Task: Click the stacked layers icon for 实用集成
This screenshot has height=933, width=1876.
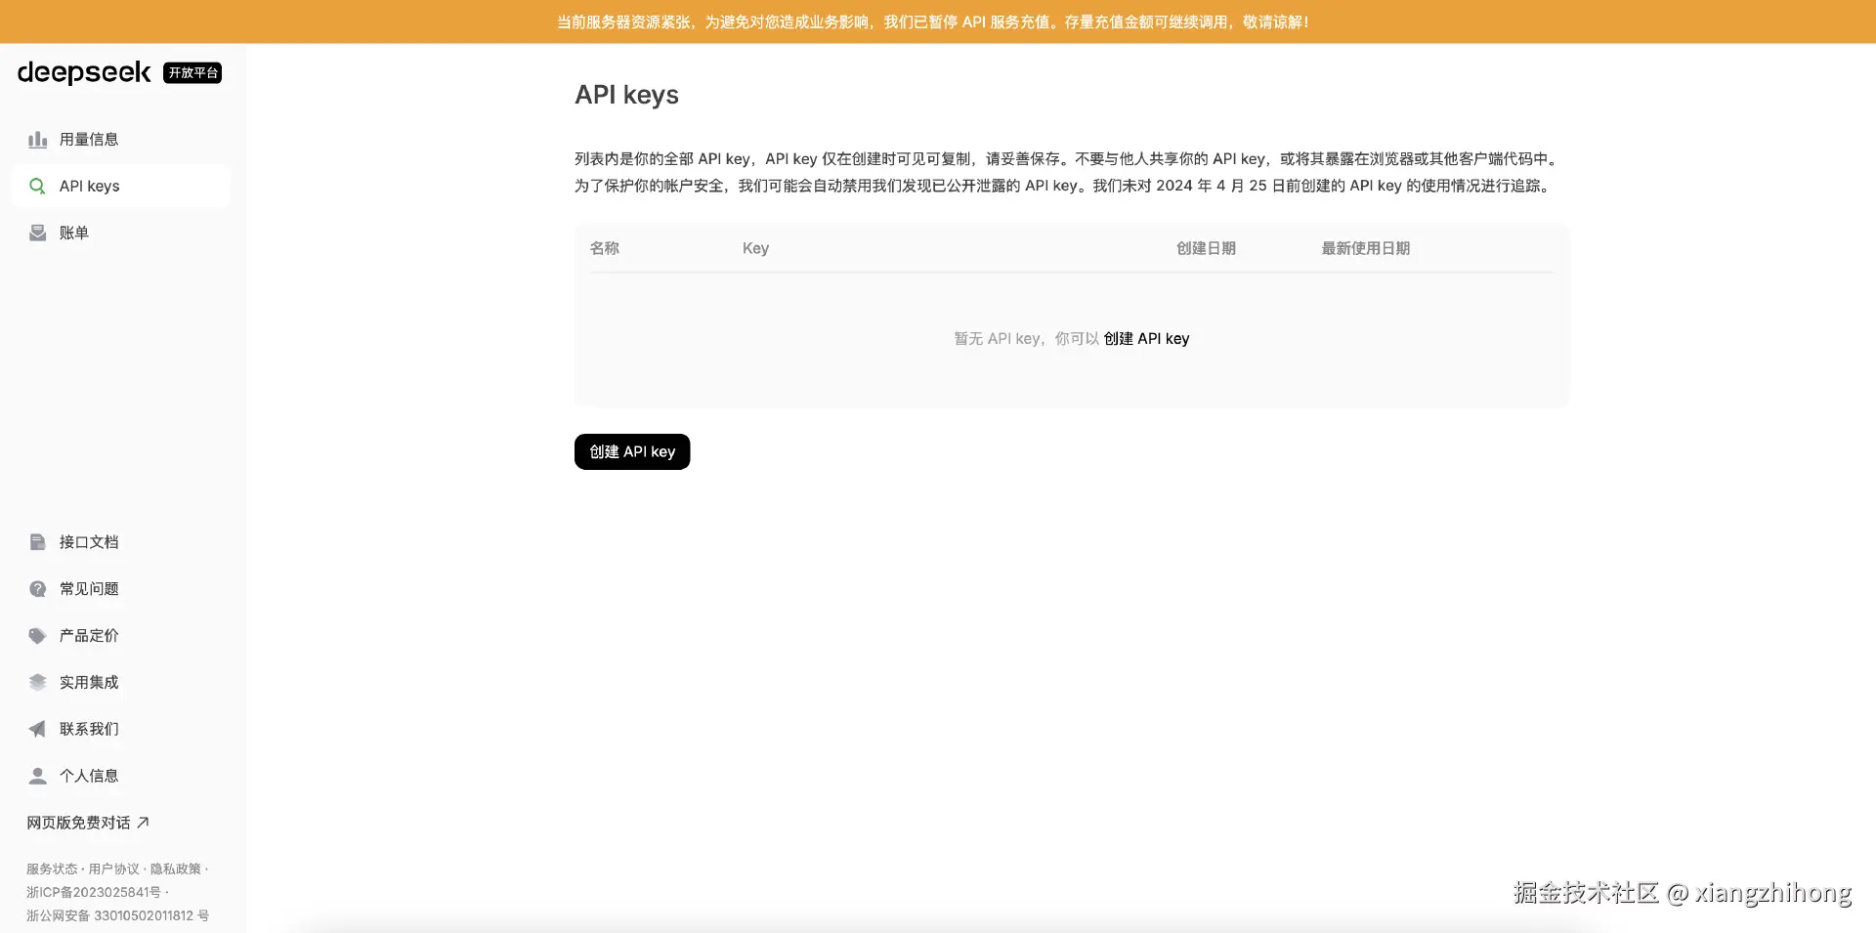Action: click(x=38, y=682)
